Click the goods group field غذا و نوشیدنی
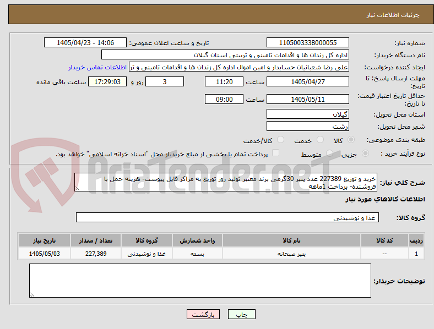The width and height of the screenshot is (434, 329). (227, 217)
